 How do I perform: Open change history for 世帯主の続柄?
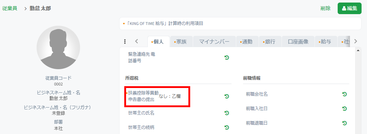(x=226, y=127)
